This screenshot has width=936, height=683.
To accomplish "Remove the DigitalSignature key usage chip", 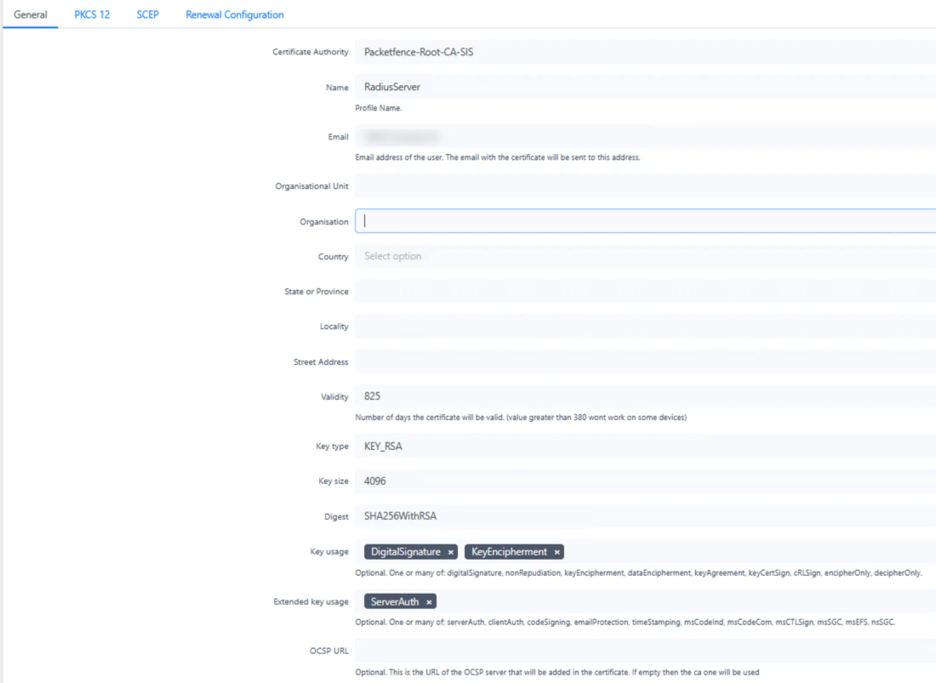I will coord(450,551).
